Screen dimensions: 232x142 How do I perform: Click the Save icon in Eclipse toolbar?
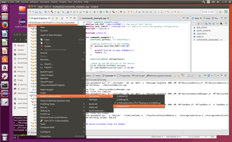[x=36, y=12]
